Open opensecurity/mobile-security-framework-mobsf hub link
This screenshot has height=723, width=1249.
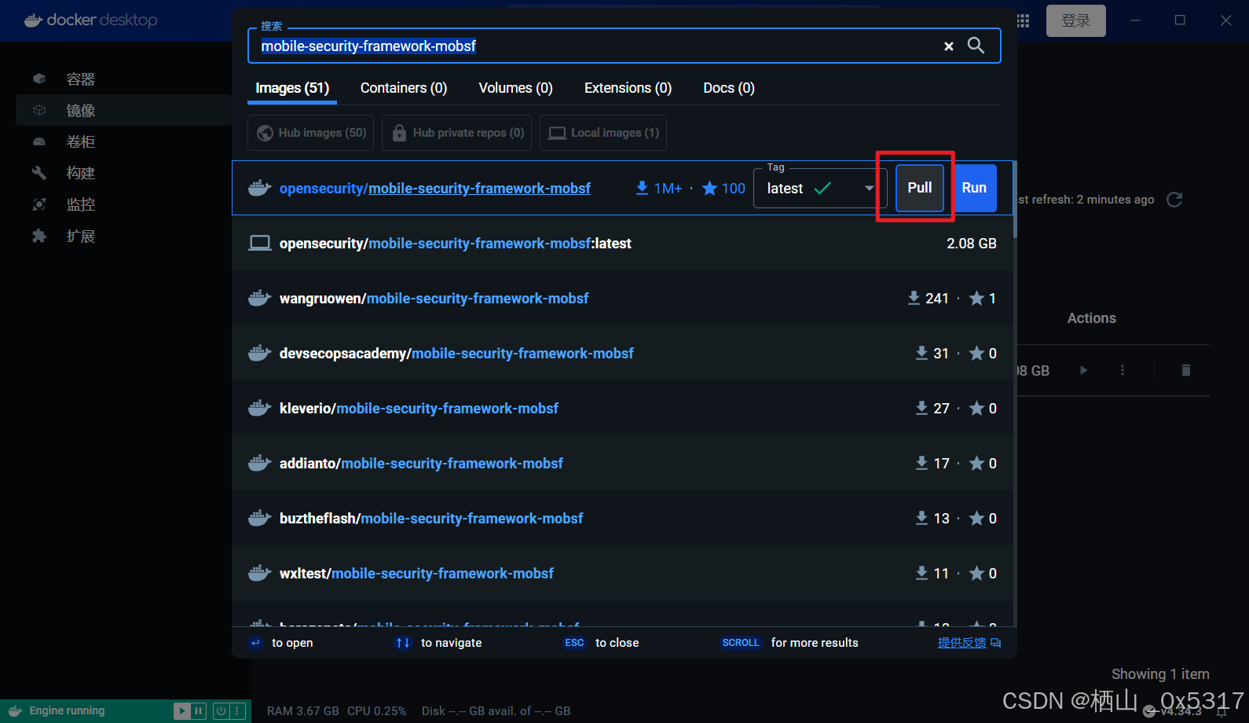pyautogui.click(x=435, y=189)
